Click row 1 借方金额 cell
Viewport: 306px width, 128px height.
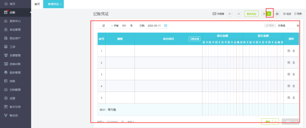click(223, 51)
